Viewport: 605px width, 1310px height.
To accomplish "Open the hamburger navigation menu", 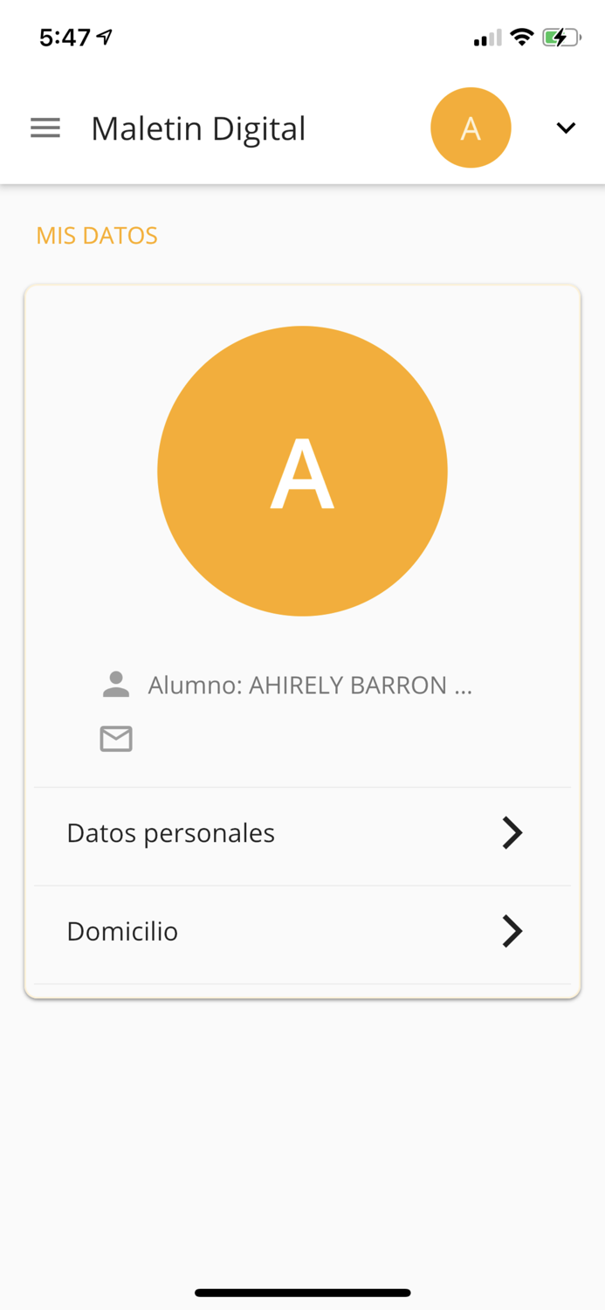I will [x=45, y=128].
